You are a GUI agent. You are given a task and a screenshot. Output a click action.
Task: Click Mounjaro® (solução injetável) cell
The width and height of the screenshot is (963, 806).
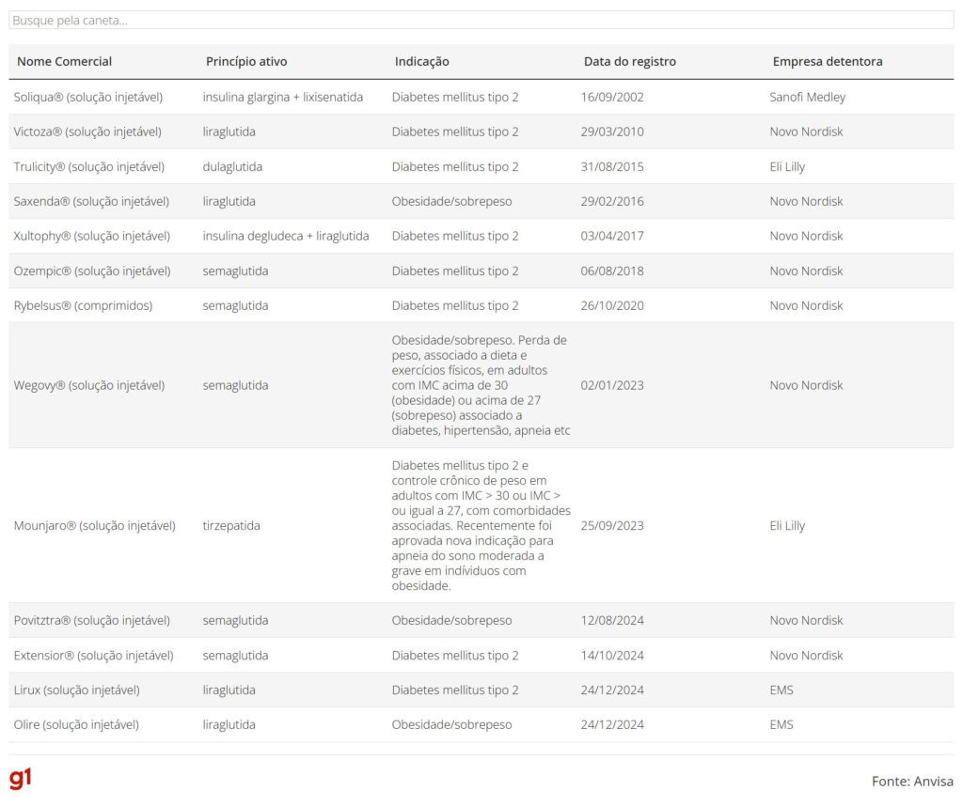tap(94, 525)
